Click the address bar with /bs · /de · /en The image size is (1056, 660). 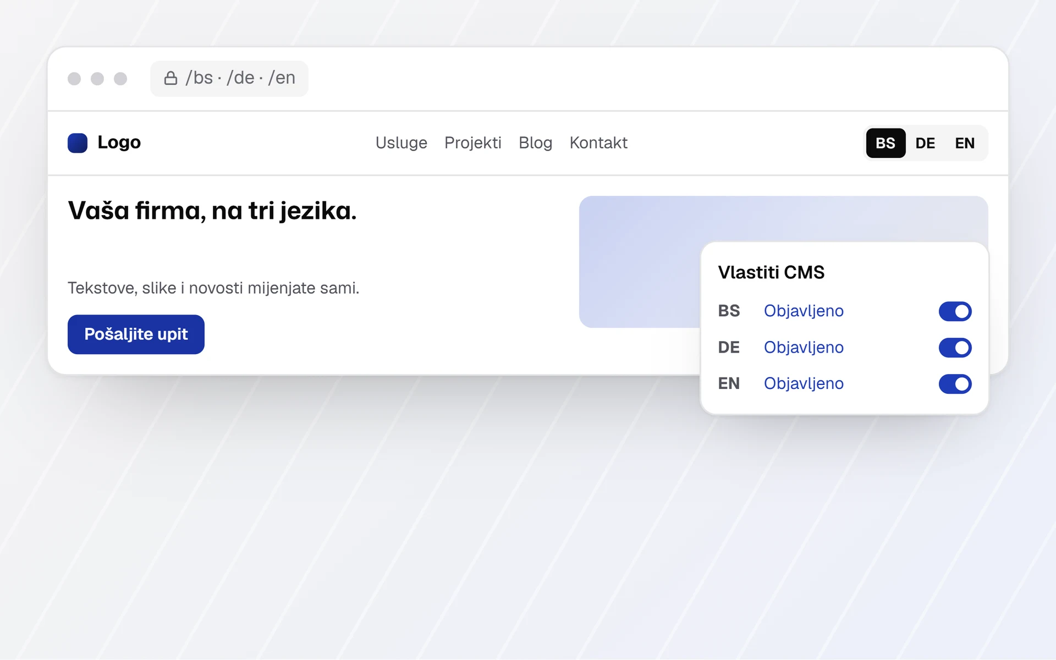tap(229, 78)
